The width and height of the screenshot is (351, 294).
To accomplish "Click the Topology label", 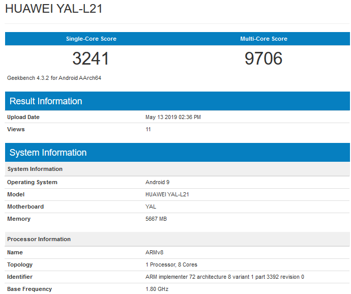I will point(20,264).
